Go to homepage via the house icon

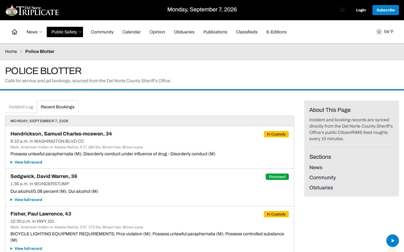tap(15, 32)
